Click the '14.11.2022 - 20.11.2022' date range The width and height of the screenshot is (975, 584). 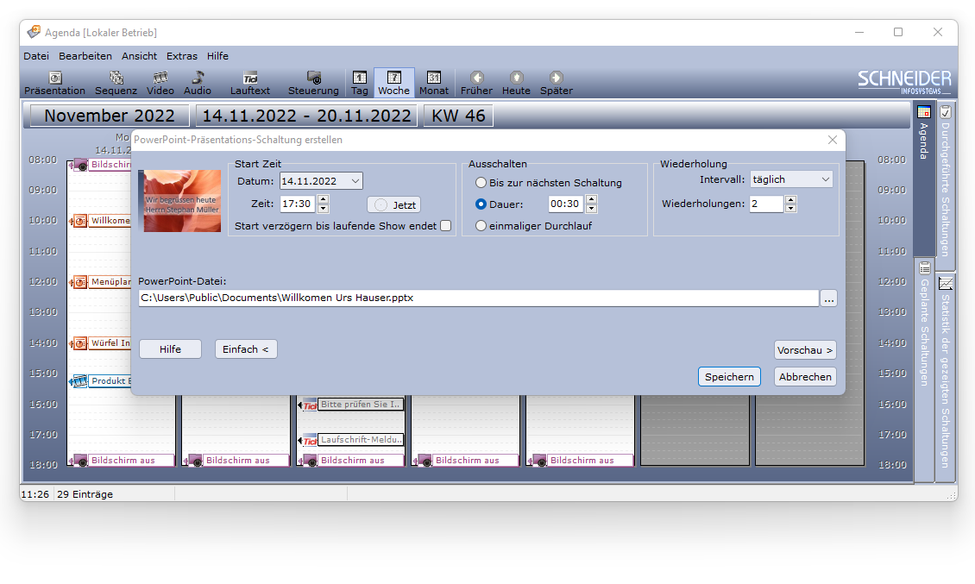306,116
